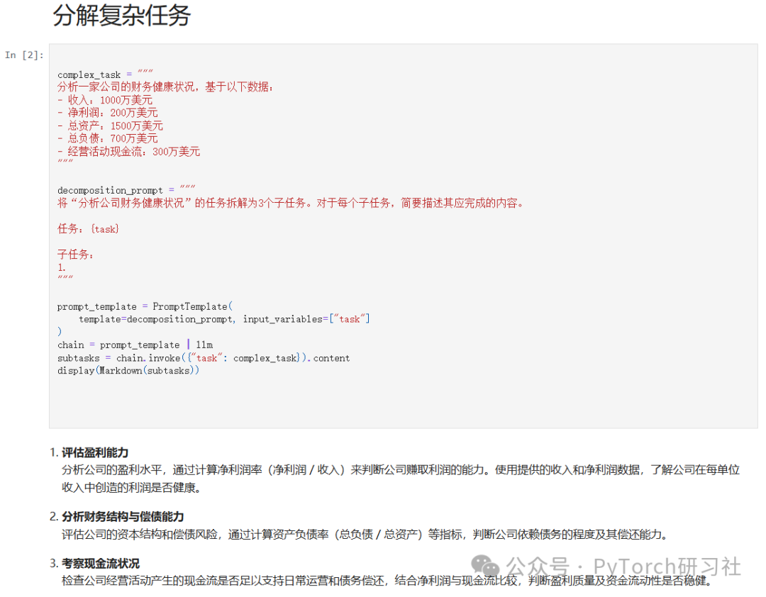
Task: Click the paragraph beginning 评估公司的资本结构
Action: click(365, 535)
